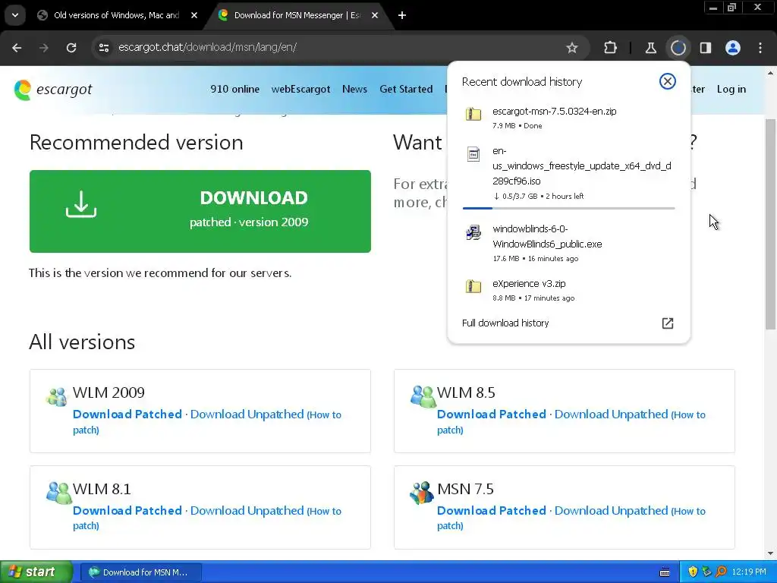Click the WLM 2009 messenger icon

click(56, 397)
